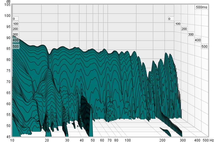The width and height of the screenshot is (214, 143).
Task: Select the 500 time slice label beside dB axis
Action: [x=16, y=46]
